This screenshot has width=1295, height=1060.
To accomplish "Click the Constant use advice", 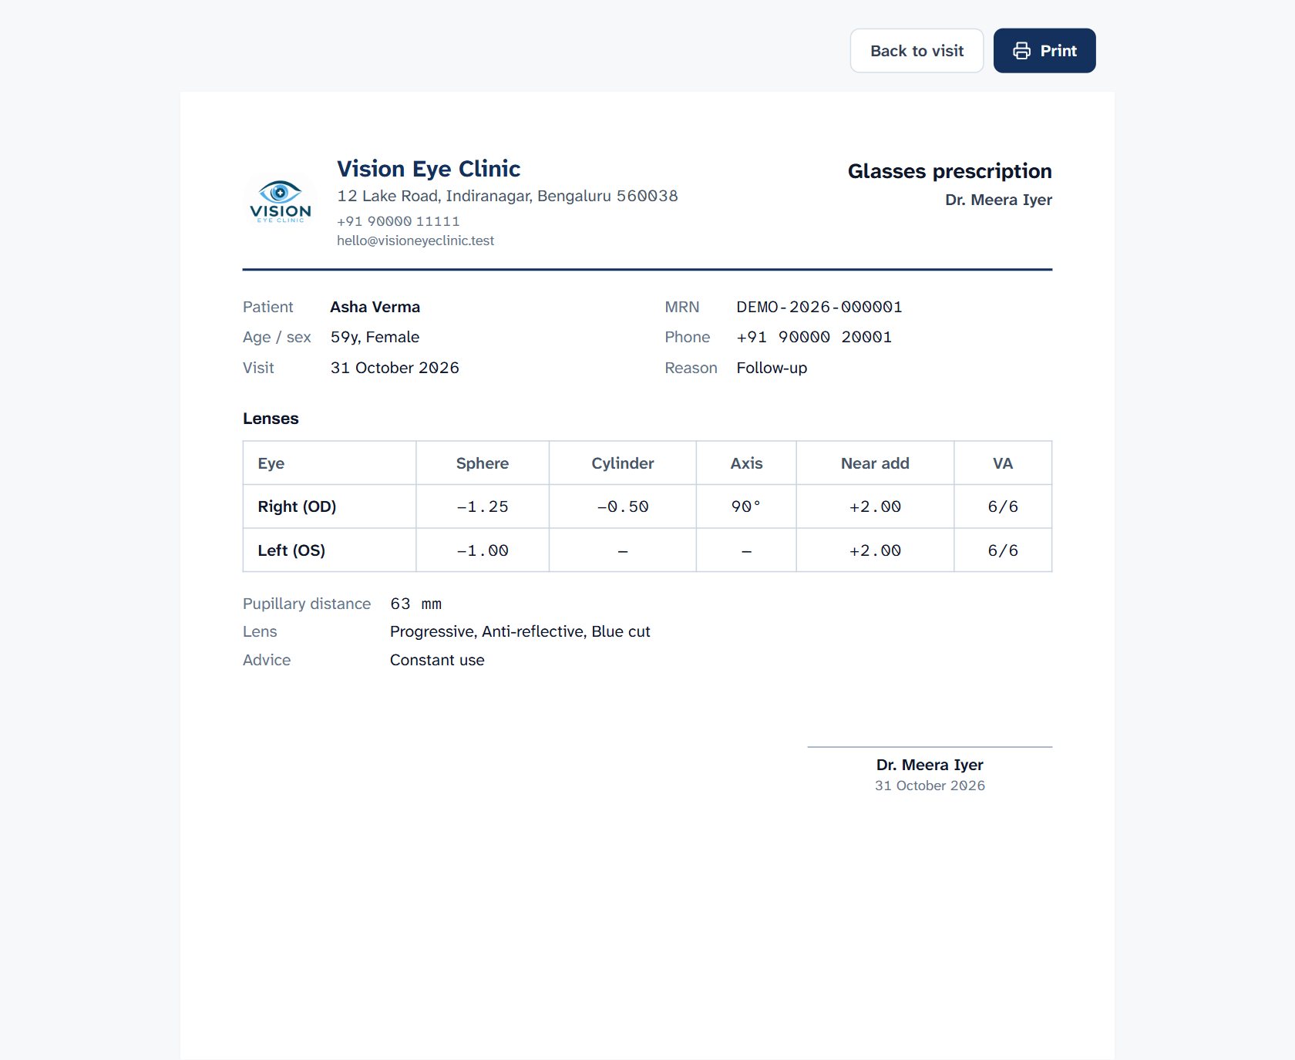I will click(x=437, y=660).
